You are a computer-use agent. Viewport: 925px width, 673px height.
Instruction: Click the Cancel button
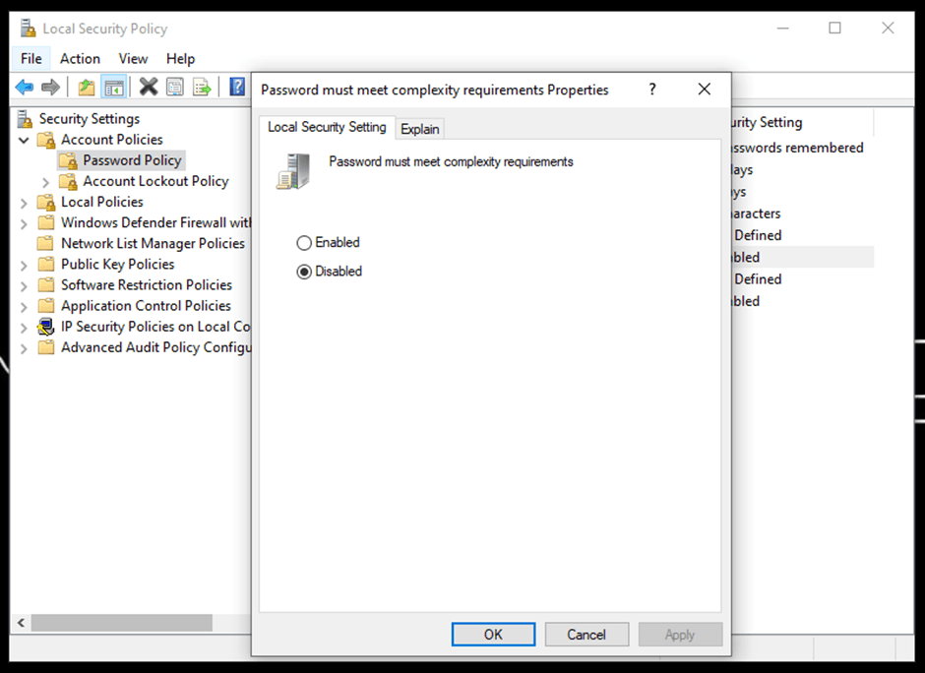click(586, 634)
